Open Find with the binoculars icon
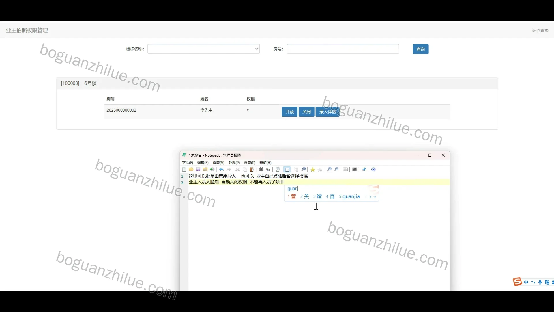Screen dimensions: 554x312 pyautogui.click(x=261, y=170)
